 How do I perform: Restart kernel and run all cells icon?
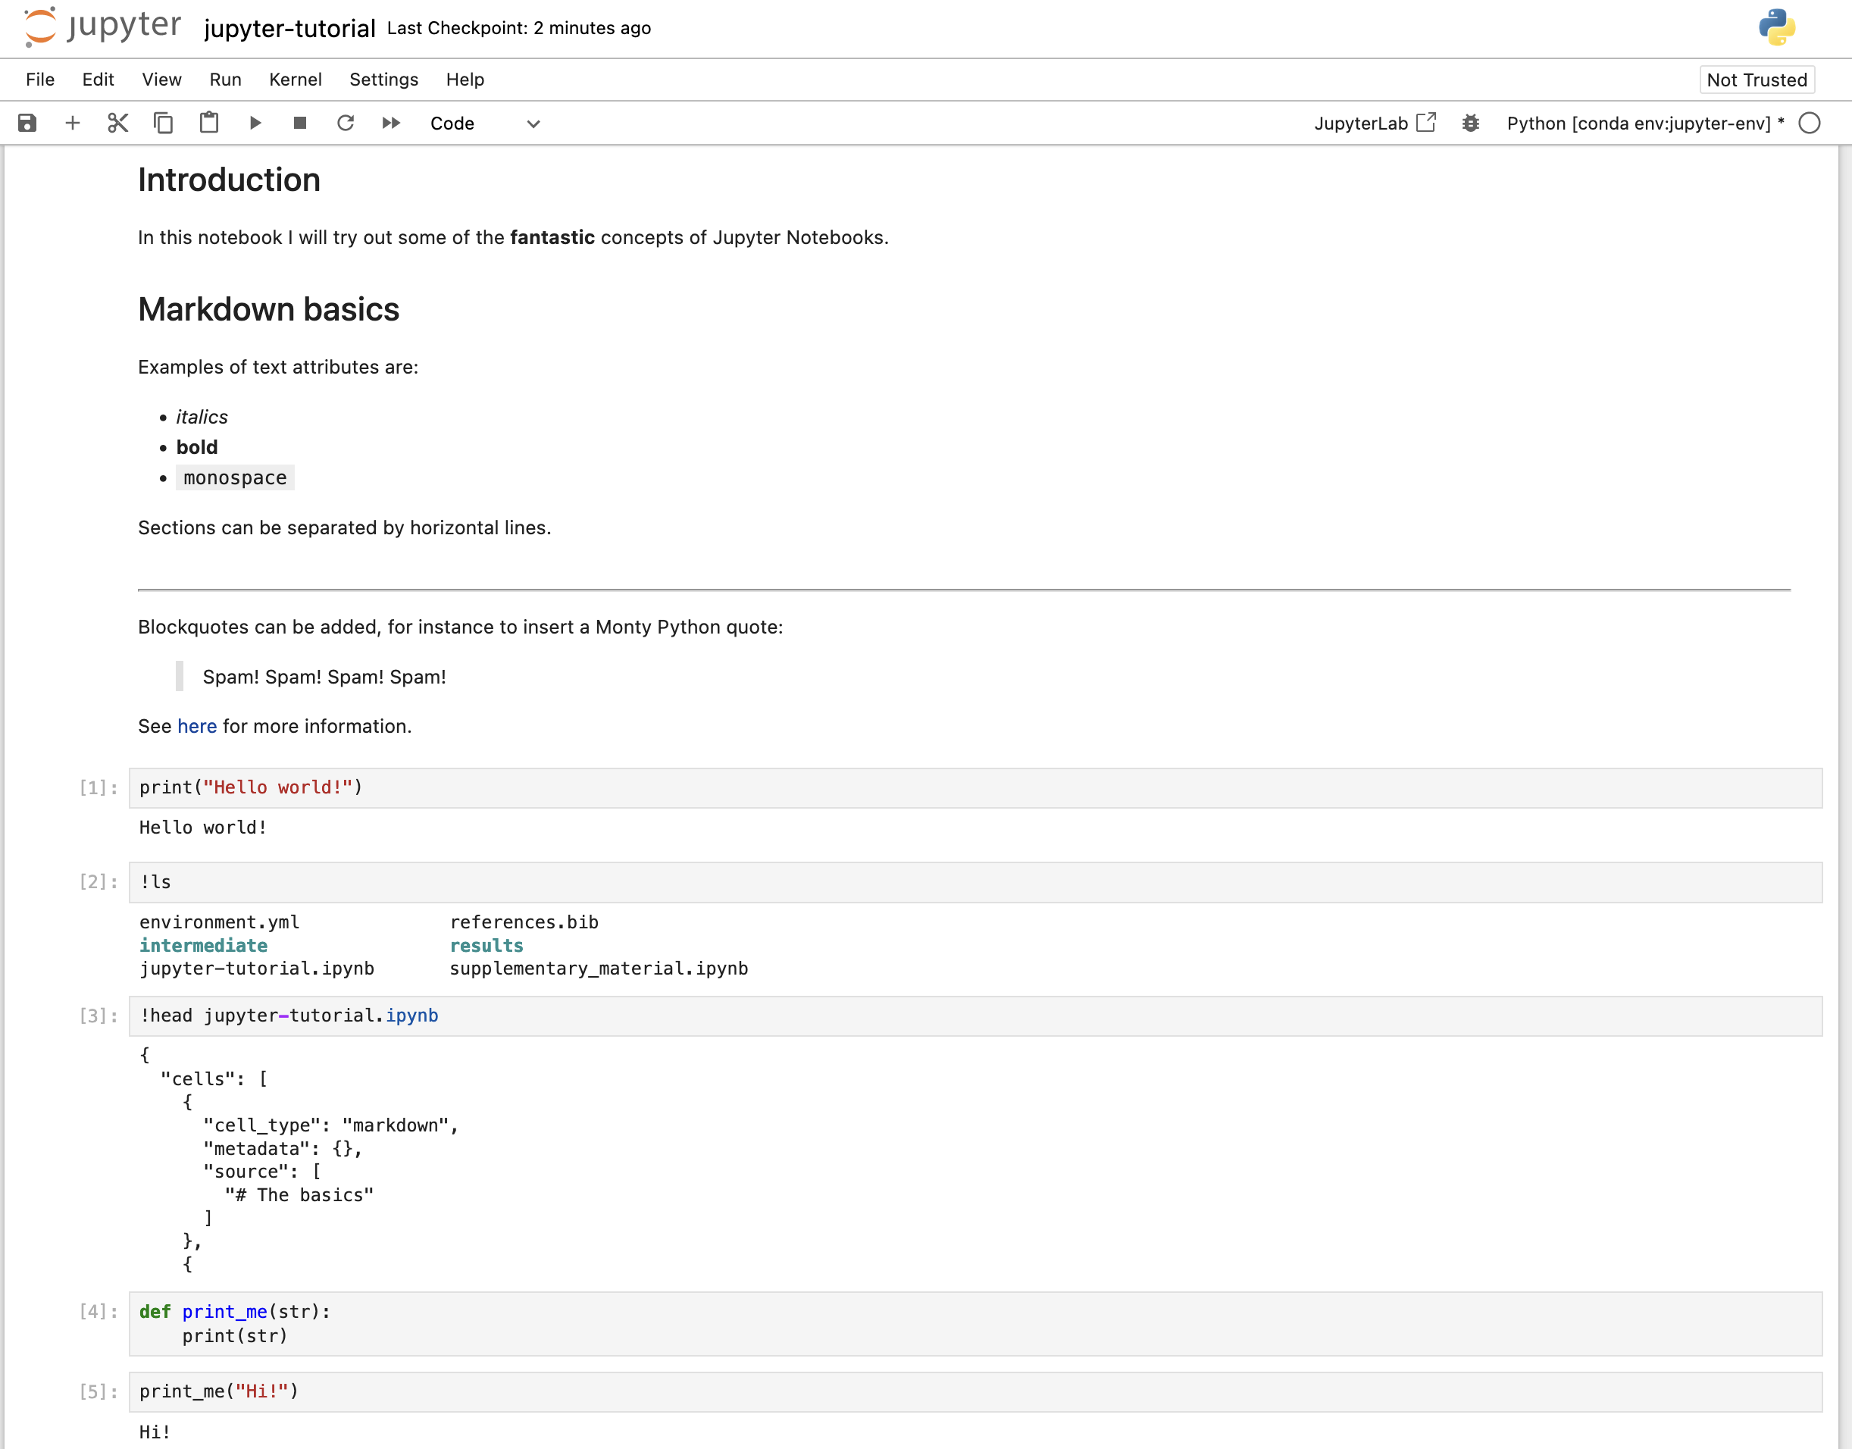(391, 123)
